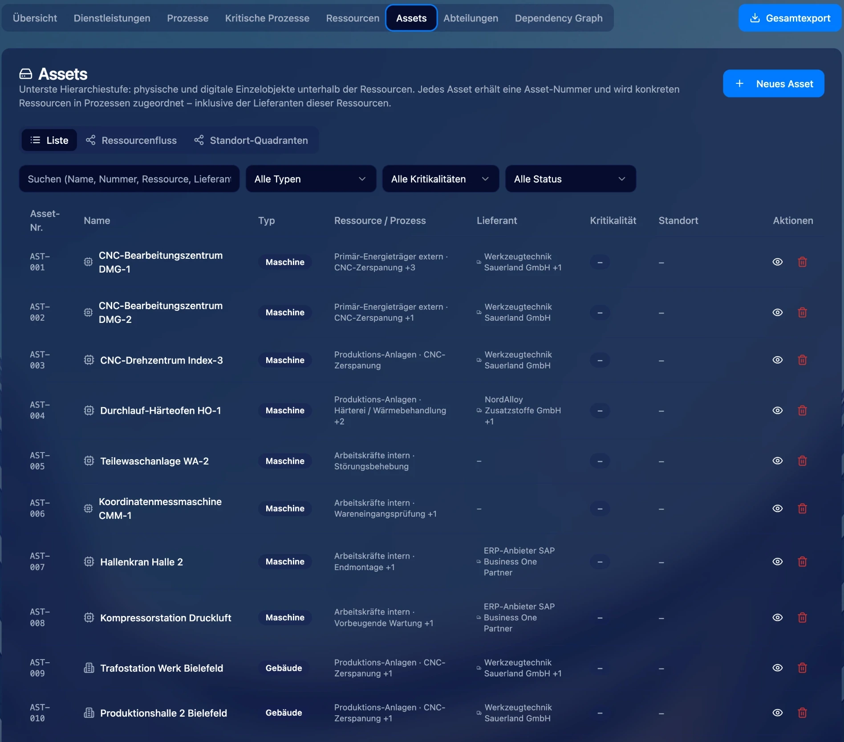Switch to Ressourcenfluss view
This screenshot has height=742, width=844.
click(x=131, y=140)
